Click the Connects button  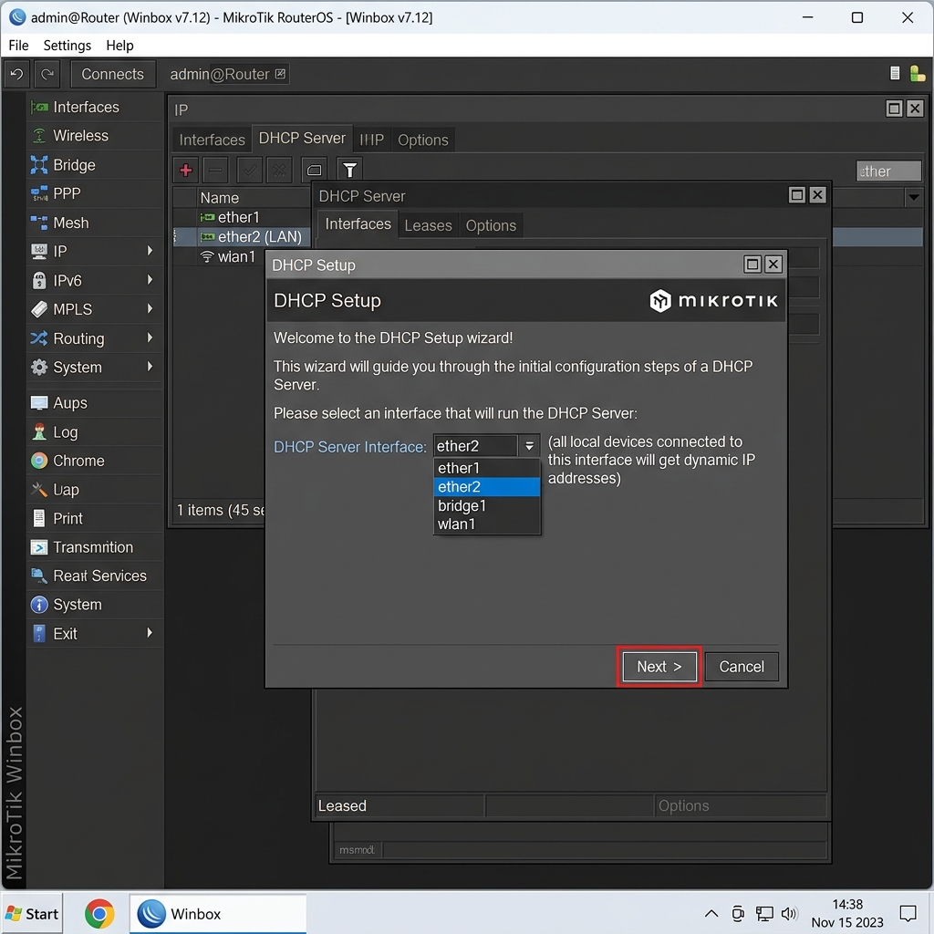coord(112,75)
